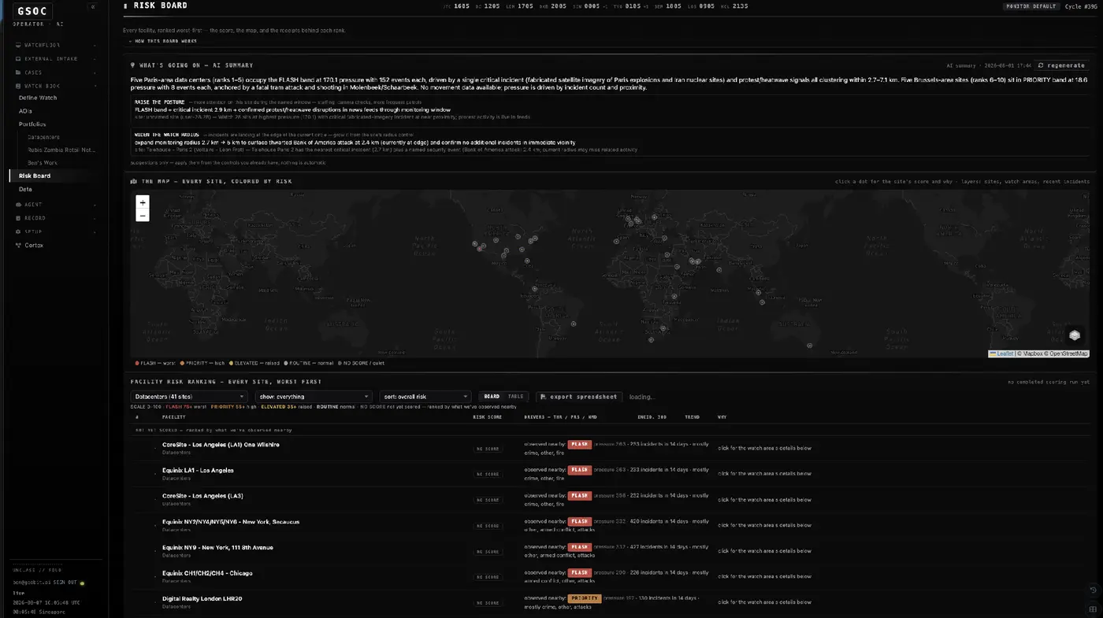Click the export spreadsheet button
This screenshot has width=1103, height=618.
pyautogui.click(x=579, y=397)
